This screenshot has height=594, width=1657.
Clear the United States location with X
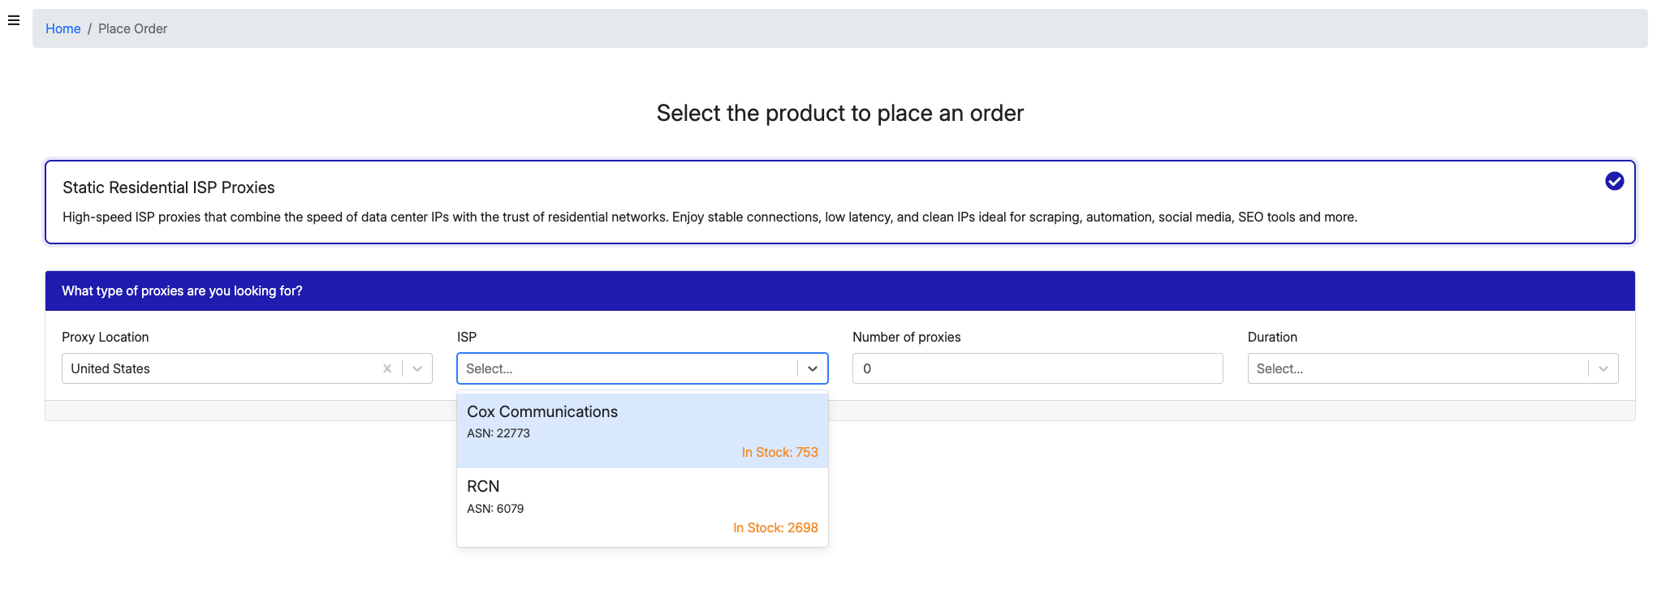(387, 368)
